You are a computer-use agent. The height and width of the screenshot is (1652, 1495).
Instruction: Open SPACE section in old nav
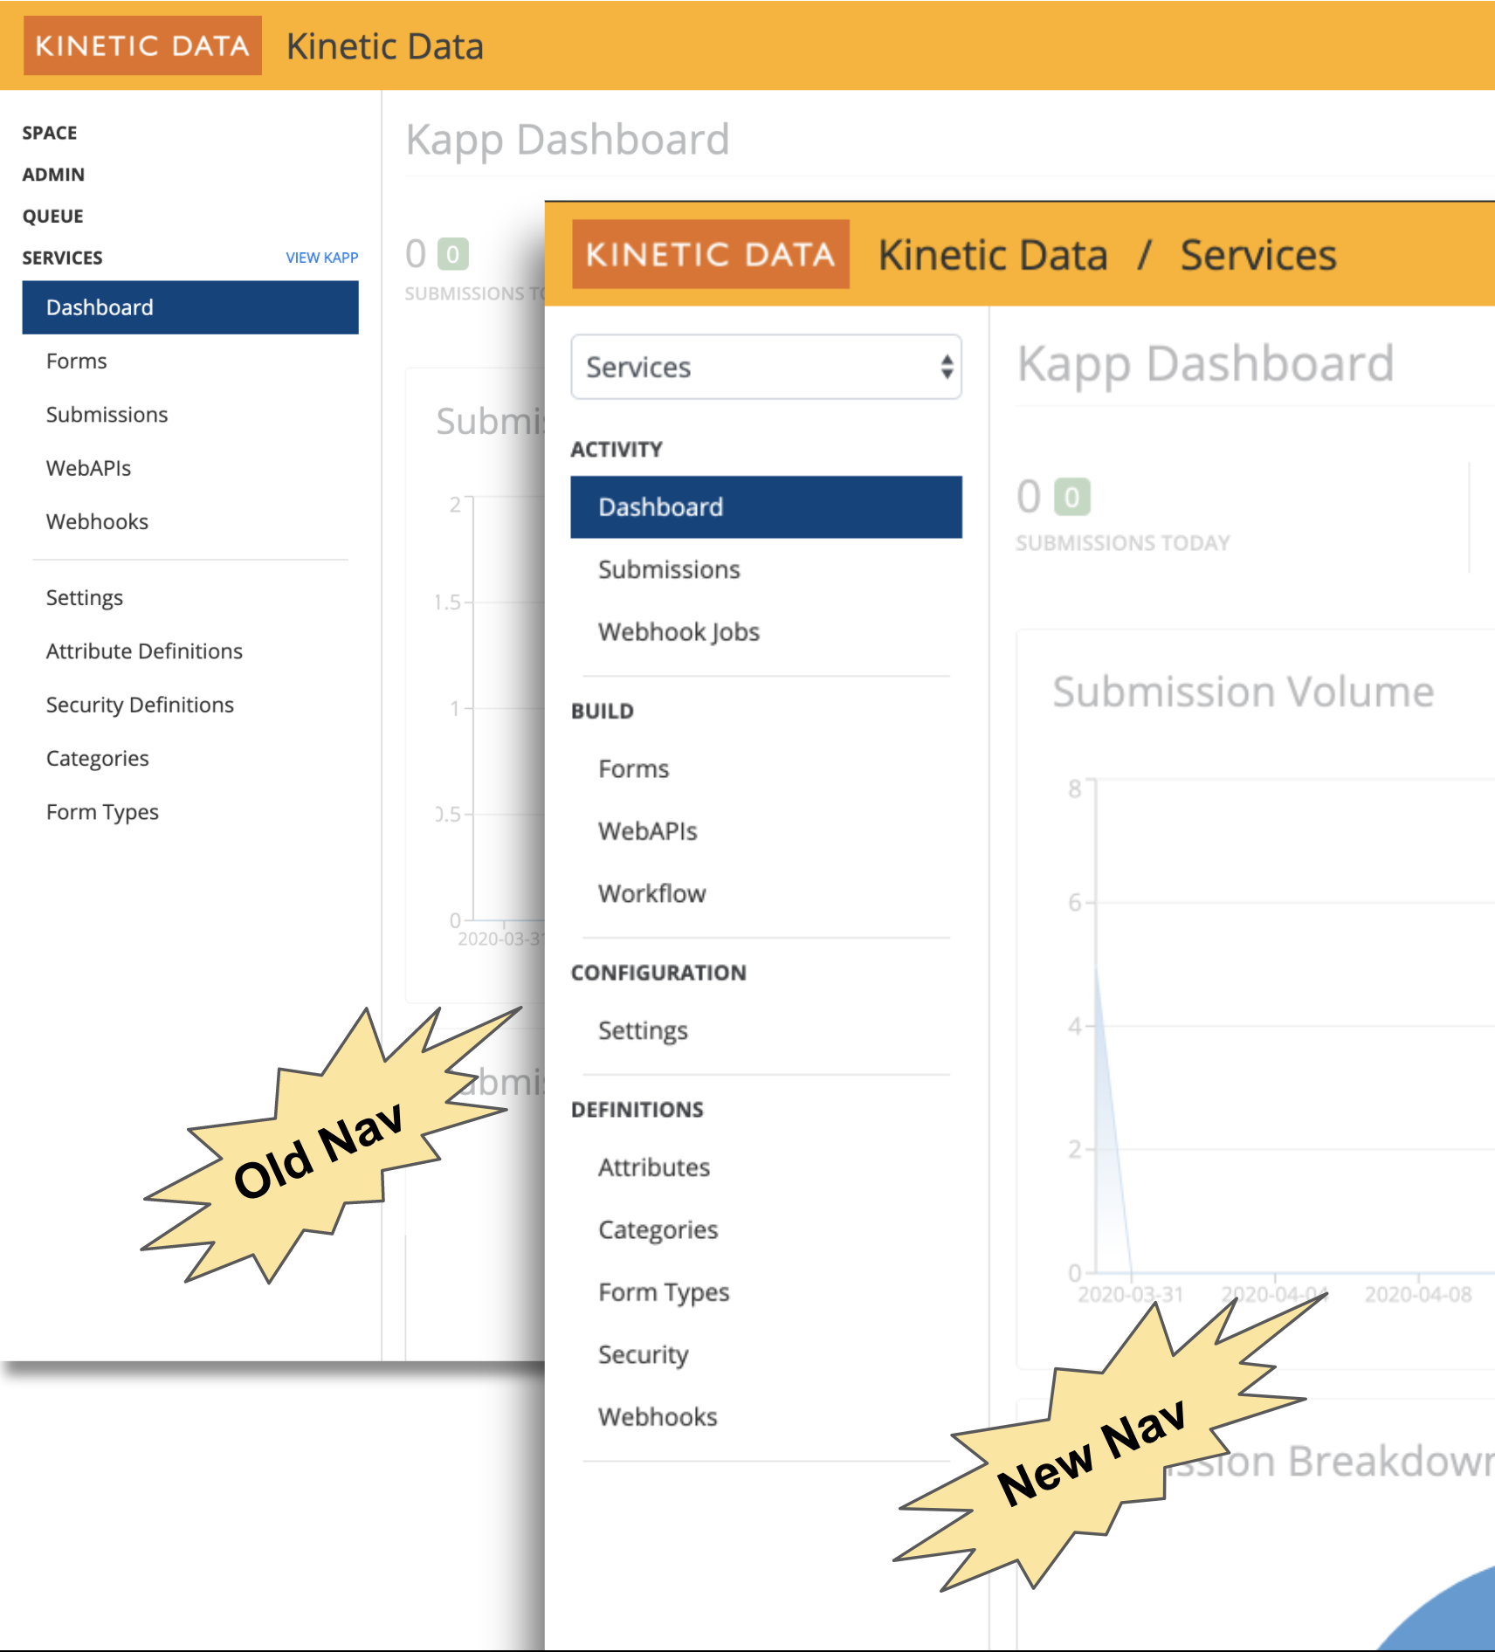(50, 133)
